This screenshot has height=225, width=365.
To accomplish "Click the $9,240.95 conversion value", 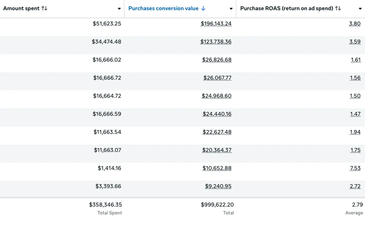I will [218, 186].
